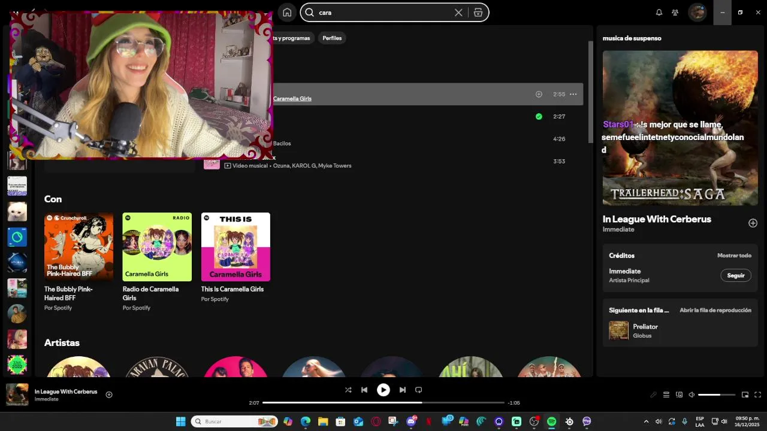
Task: Click the Windows taskbar Buscar field
Action: [x=234, y=421]
